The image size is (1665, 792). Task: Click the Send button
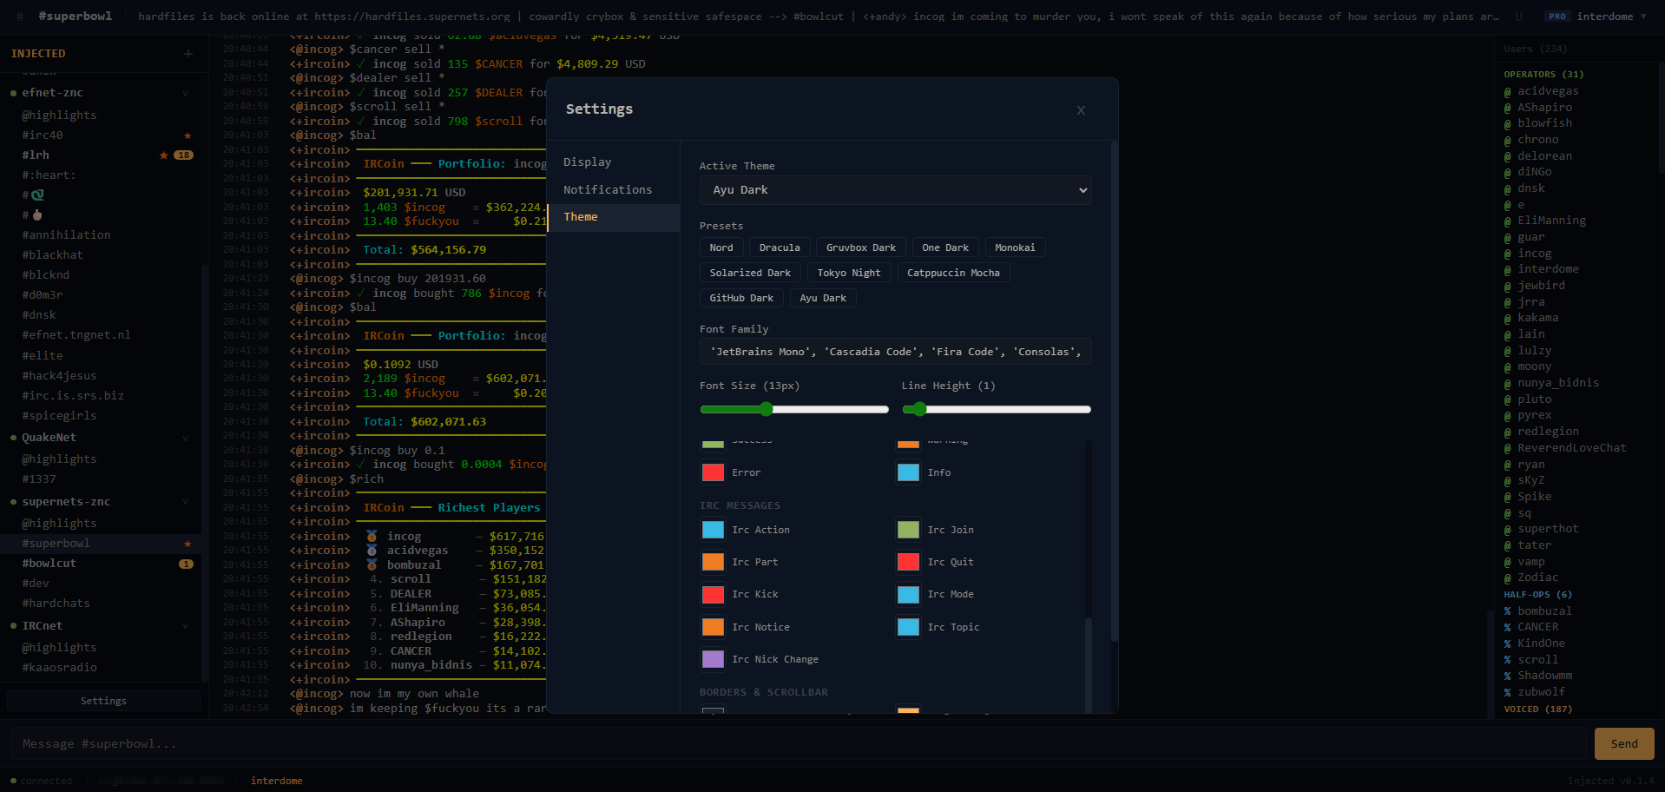tap(1623, 743)
